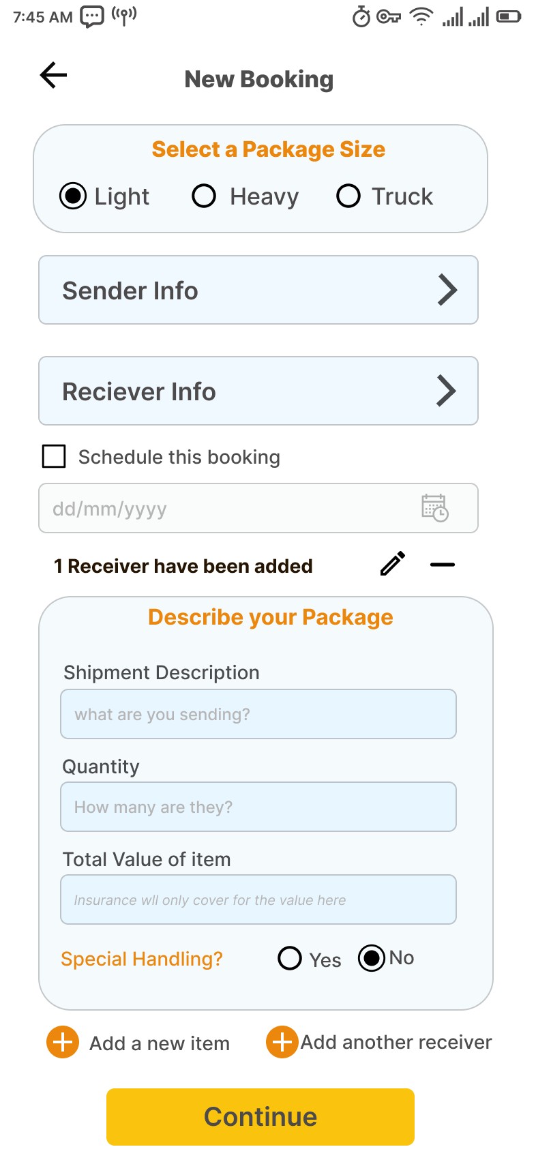Screen dimensions: 536x1162
Task: Open the calendar clock date picker icon
Action: tap(434, 508)
